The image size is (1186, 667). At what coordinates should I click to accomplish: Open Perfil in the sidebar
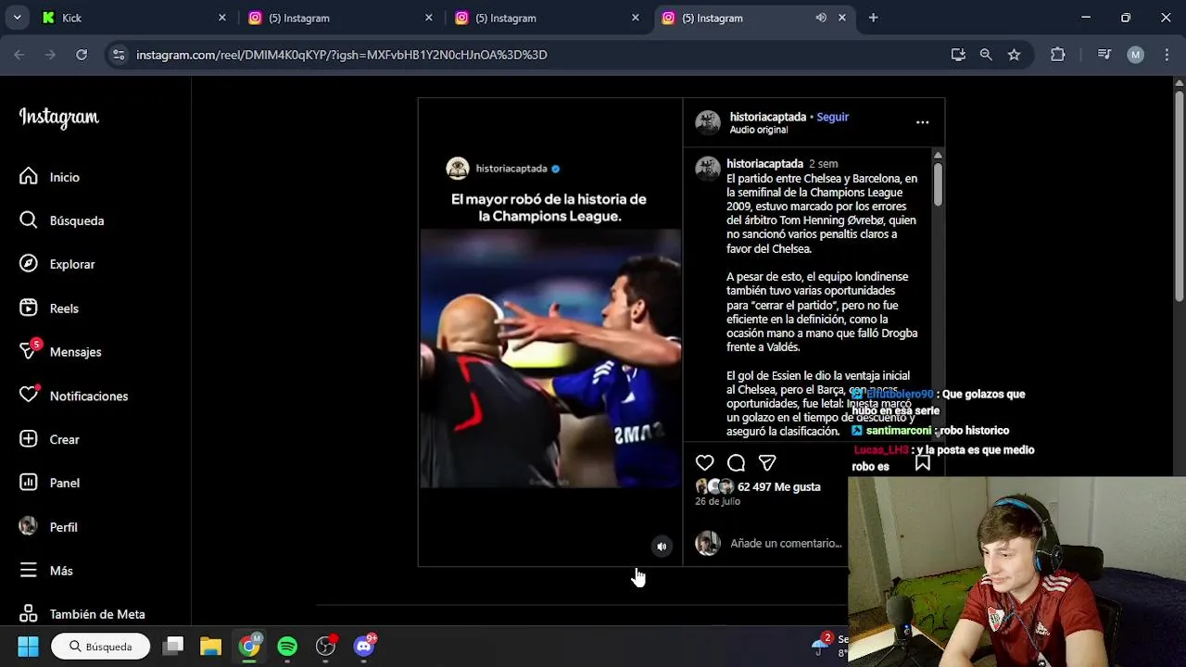tap(48, 527)
